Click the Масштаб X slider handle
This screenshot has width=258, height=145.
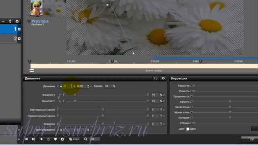pos(75,95)
